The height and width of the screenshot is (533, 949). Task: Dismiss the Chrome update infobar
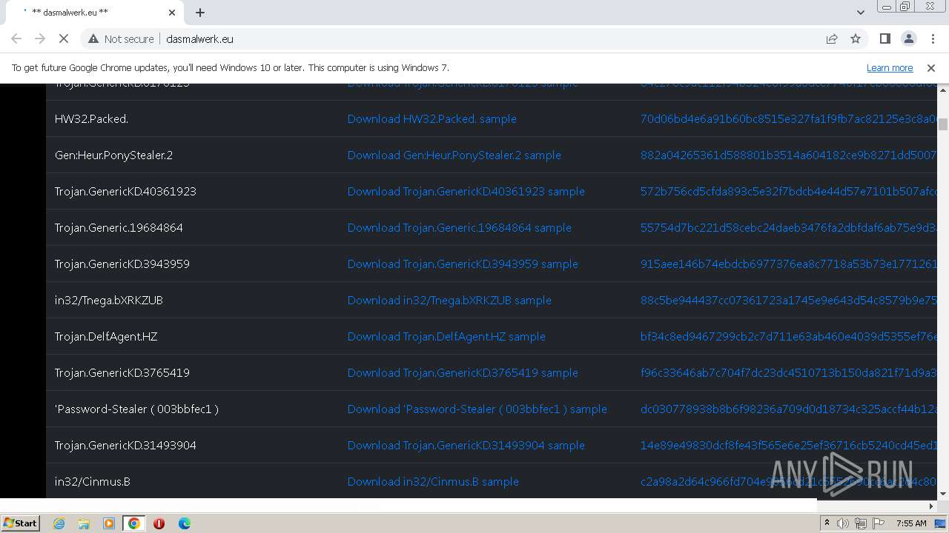(931, 67)
